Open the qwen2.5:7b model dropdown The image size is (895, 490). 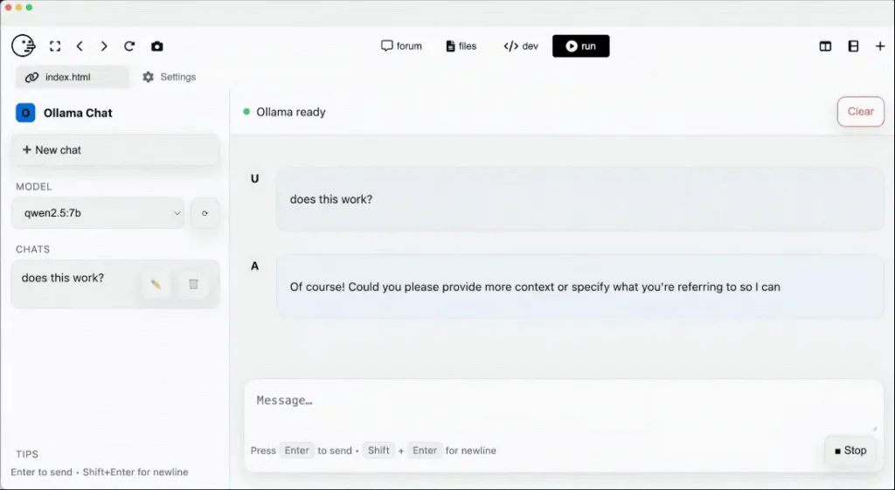[x=98, y=213]
